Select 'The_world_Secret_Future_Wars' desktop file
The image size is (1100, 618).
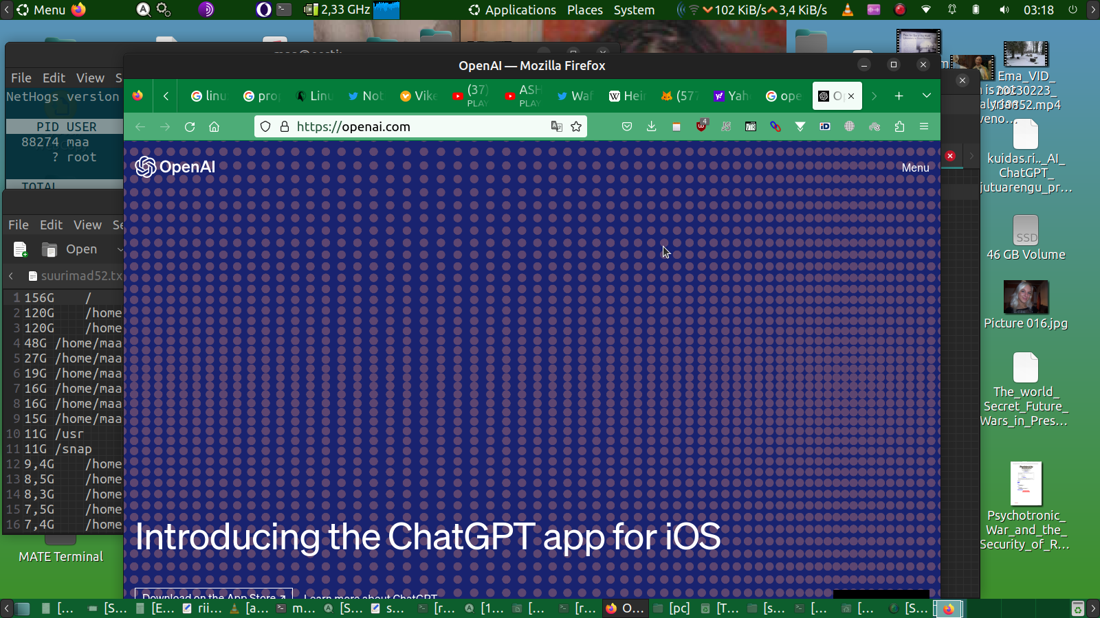click(1025, 389)
